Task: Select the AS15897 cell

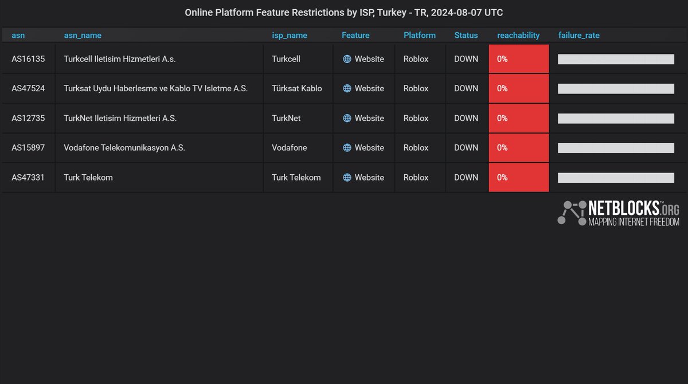Action: pyautogui.click(x=28, y=148)
